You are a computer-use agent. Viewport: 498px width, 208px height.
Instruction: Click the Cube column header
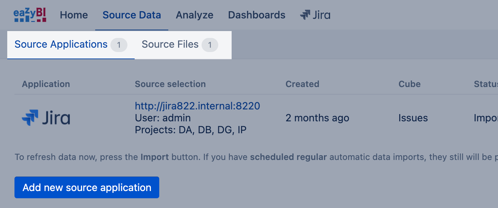409,84
